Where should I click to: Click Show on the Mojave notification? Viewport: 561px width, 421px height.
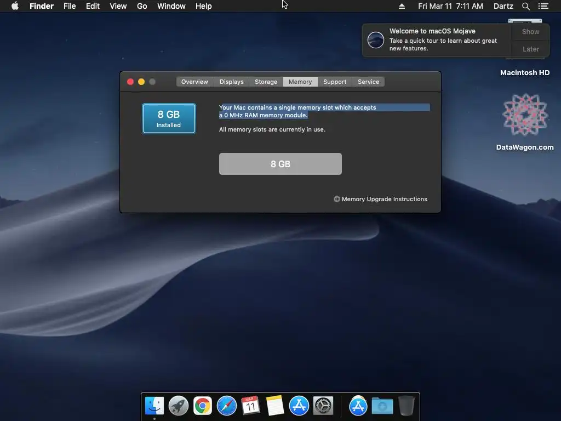tap(530, 31)
